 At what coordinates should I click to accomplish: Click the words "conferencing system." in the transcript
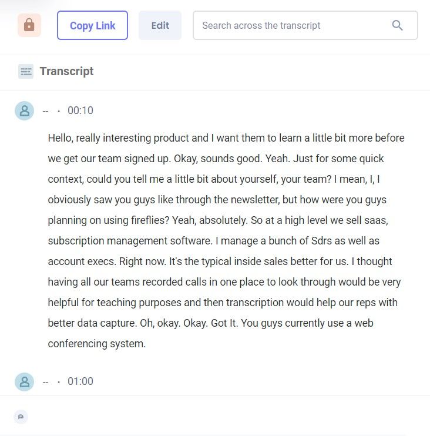click(x=97, y=344)
